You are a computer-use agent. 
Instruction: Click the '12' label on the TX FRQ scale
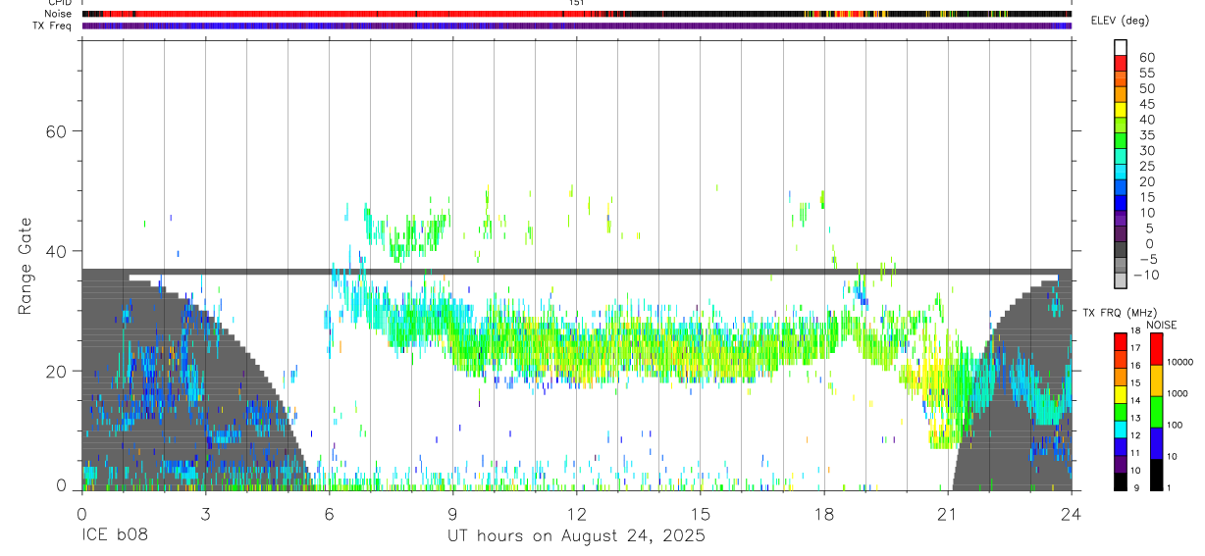[1133, 435]
